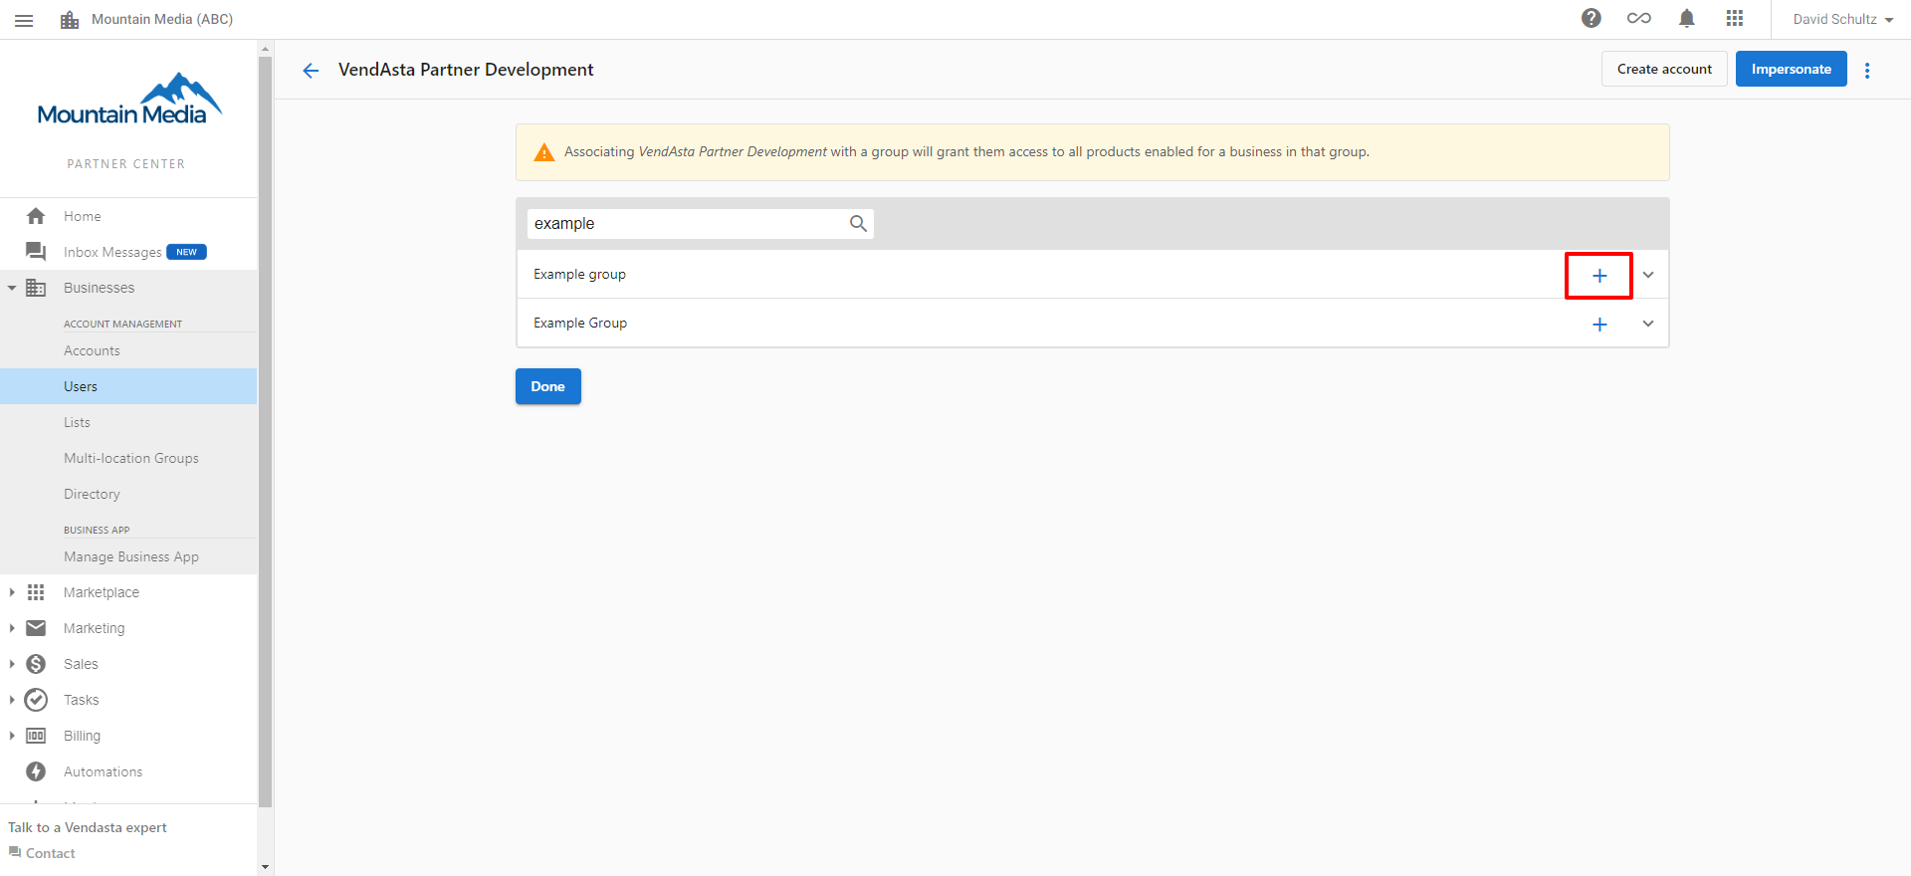Click 'Example group' row text
The width and height of the screenshot is (1911, 876).
pyautogui.click(x=579, y=274)
